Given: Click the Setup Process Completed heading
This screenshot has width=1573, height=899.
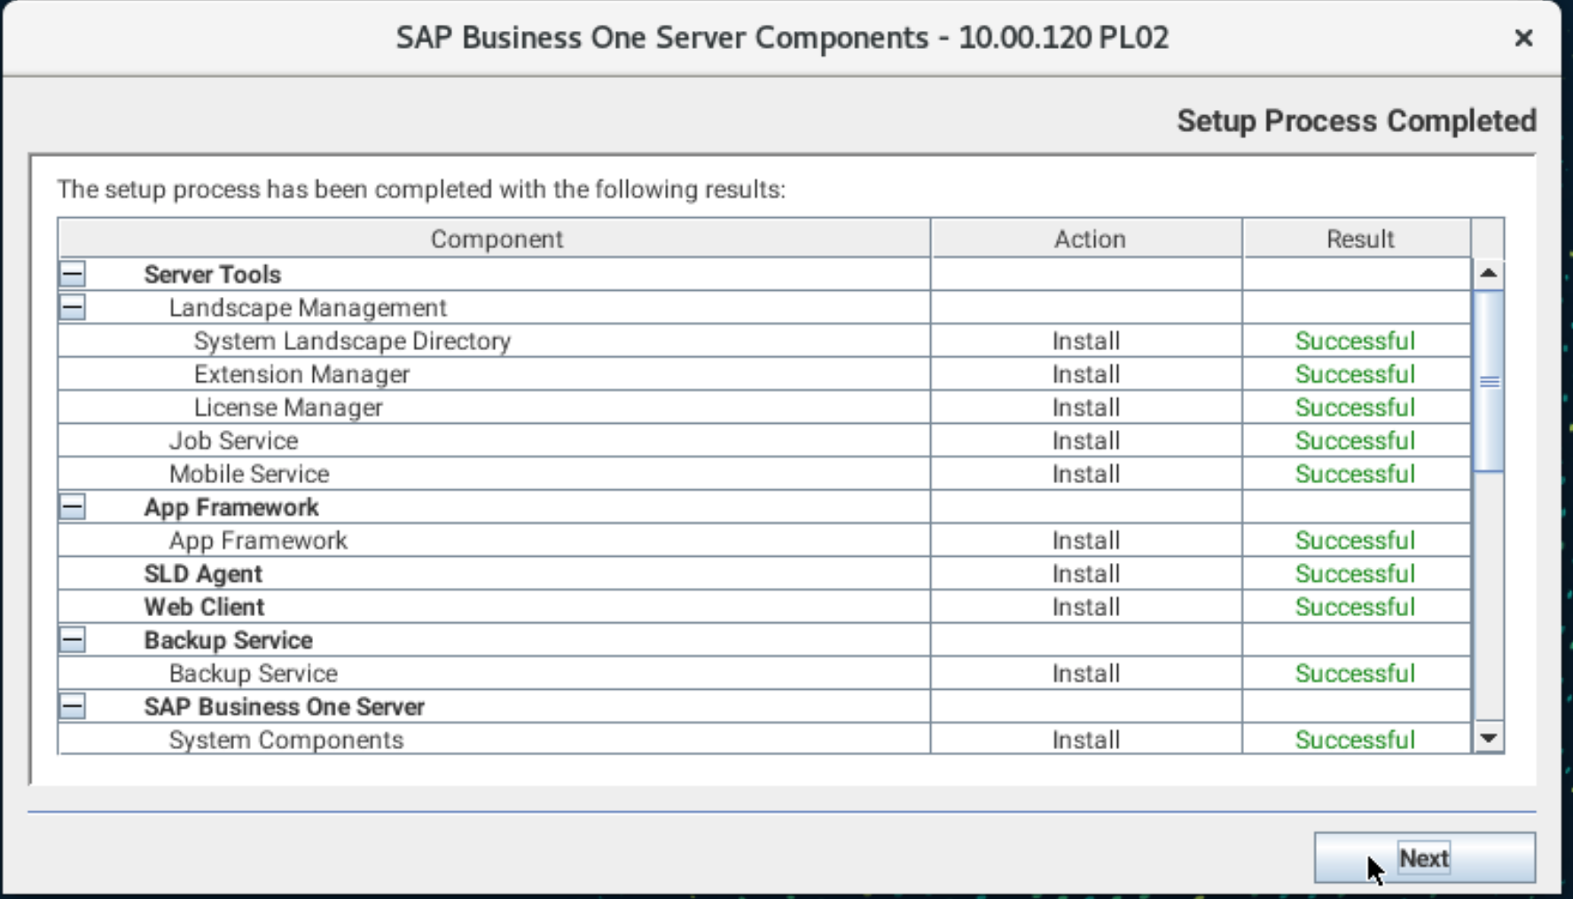Looking at the screenshot, I should click(x=1356, y=121).
